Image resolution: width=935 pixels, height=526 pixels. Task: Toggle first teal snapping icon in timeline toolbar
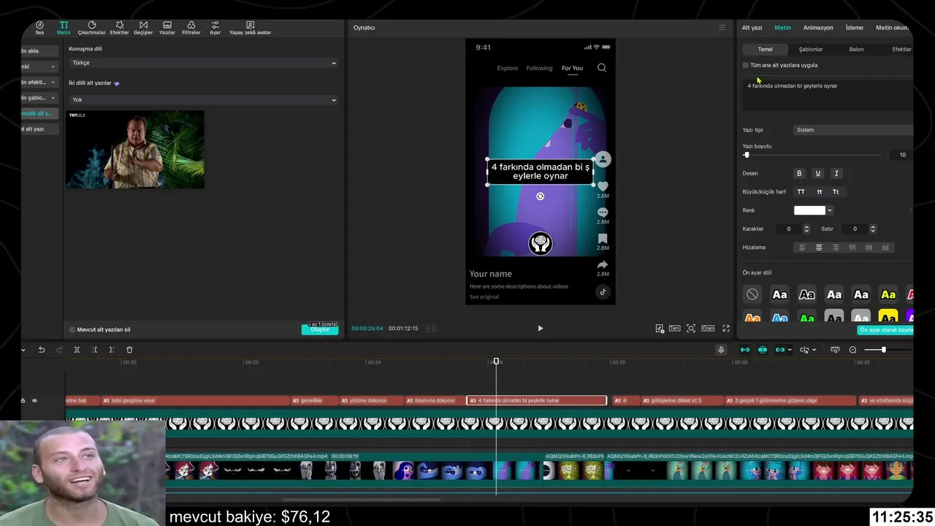pos(744,350)
